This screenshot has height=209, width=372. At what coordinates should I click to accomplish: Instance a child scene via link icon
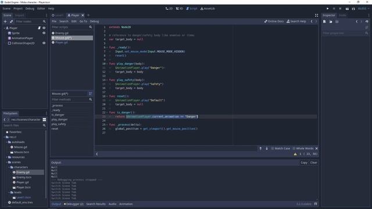(12, 21)
